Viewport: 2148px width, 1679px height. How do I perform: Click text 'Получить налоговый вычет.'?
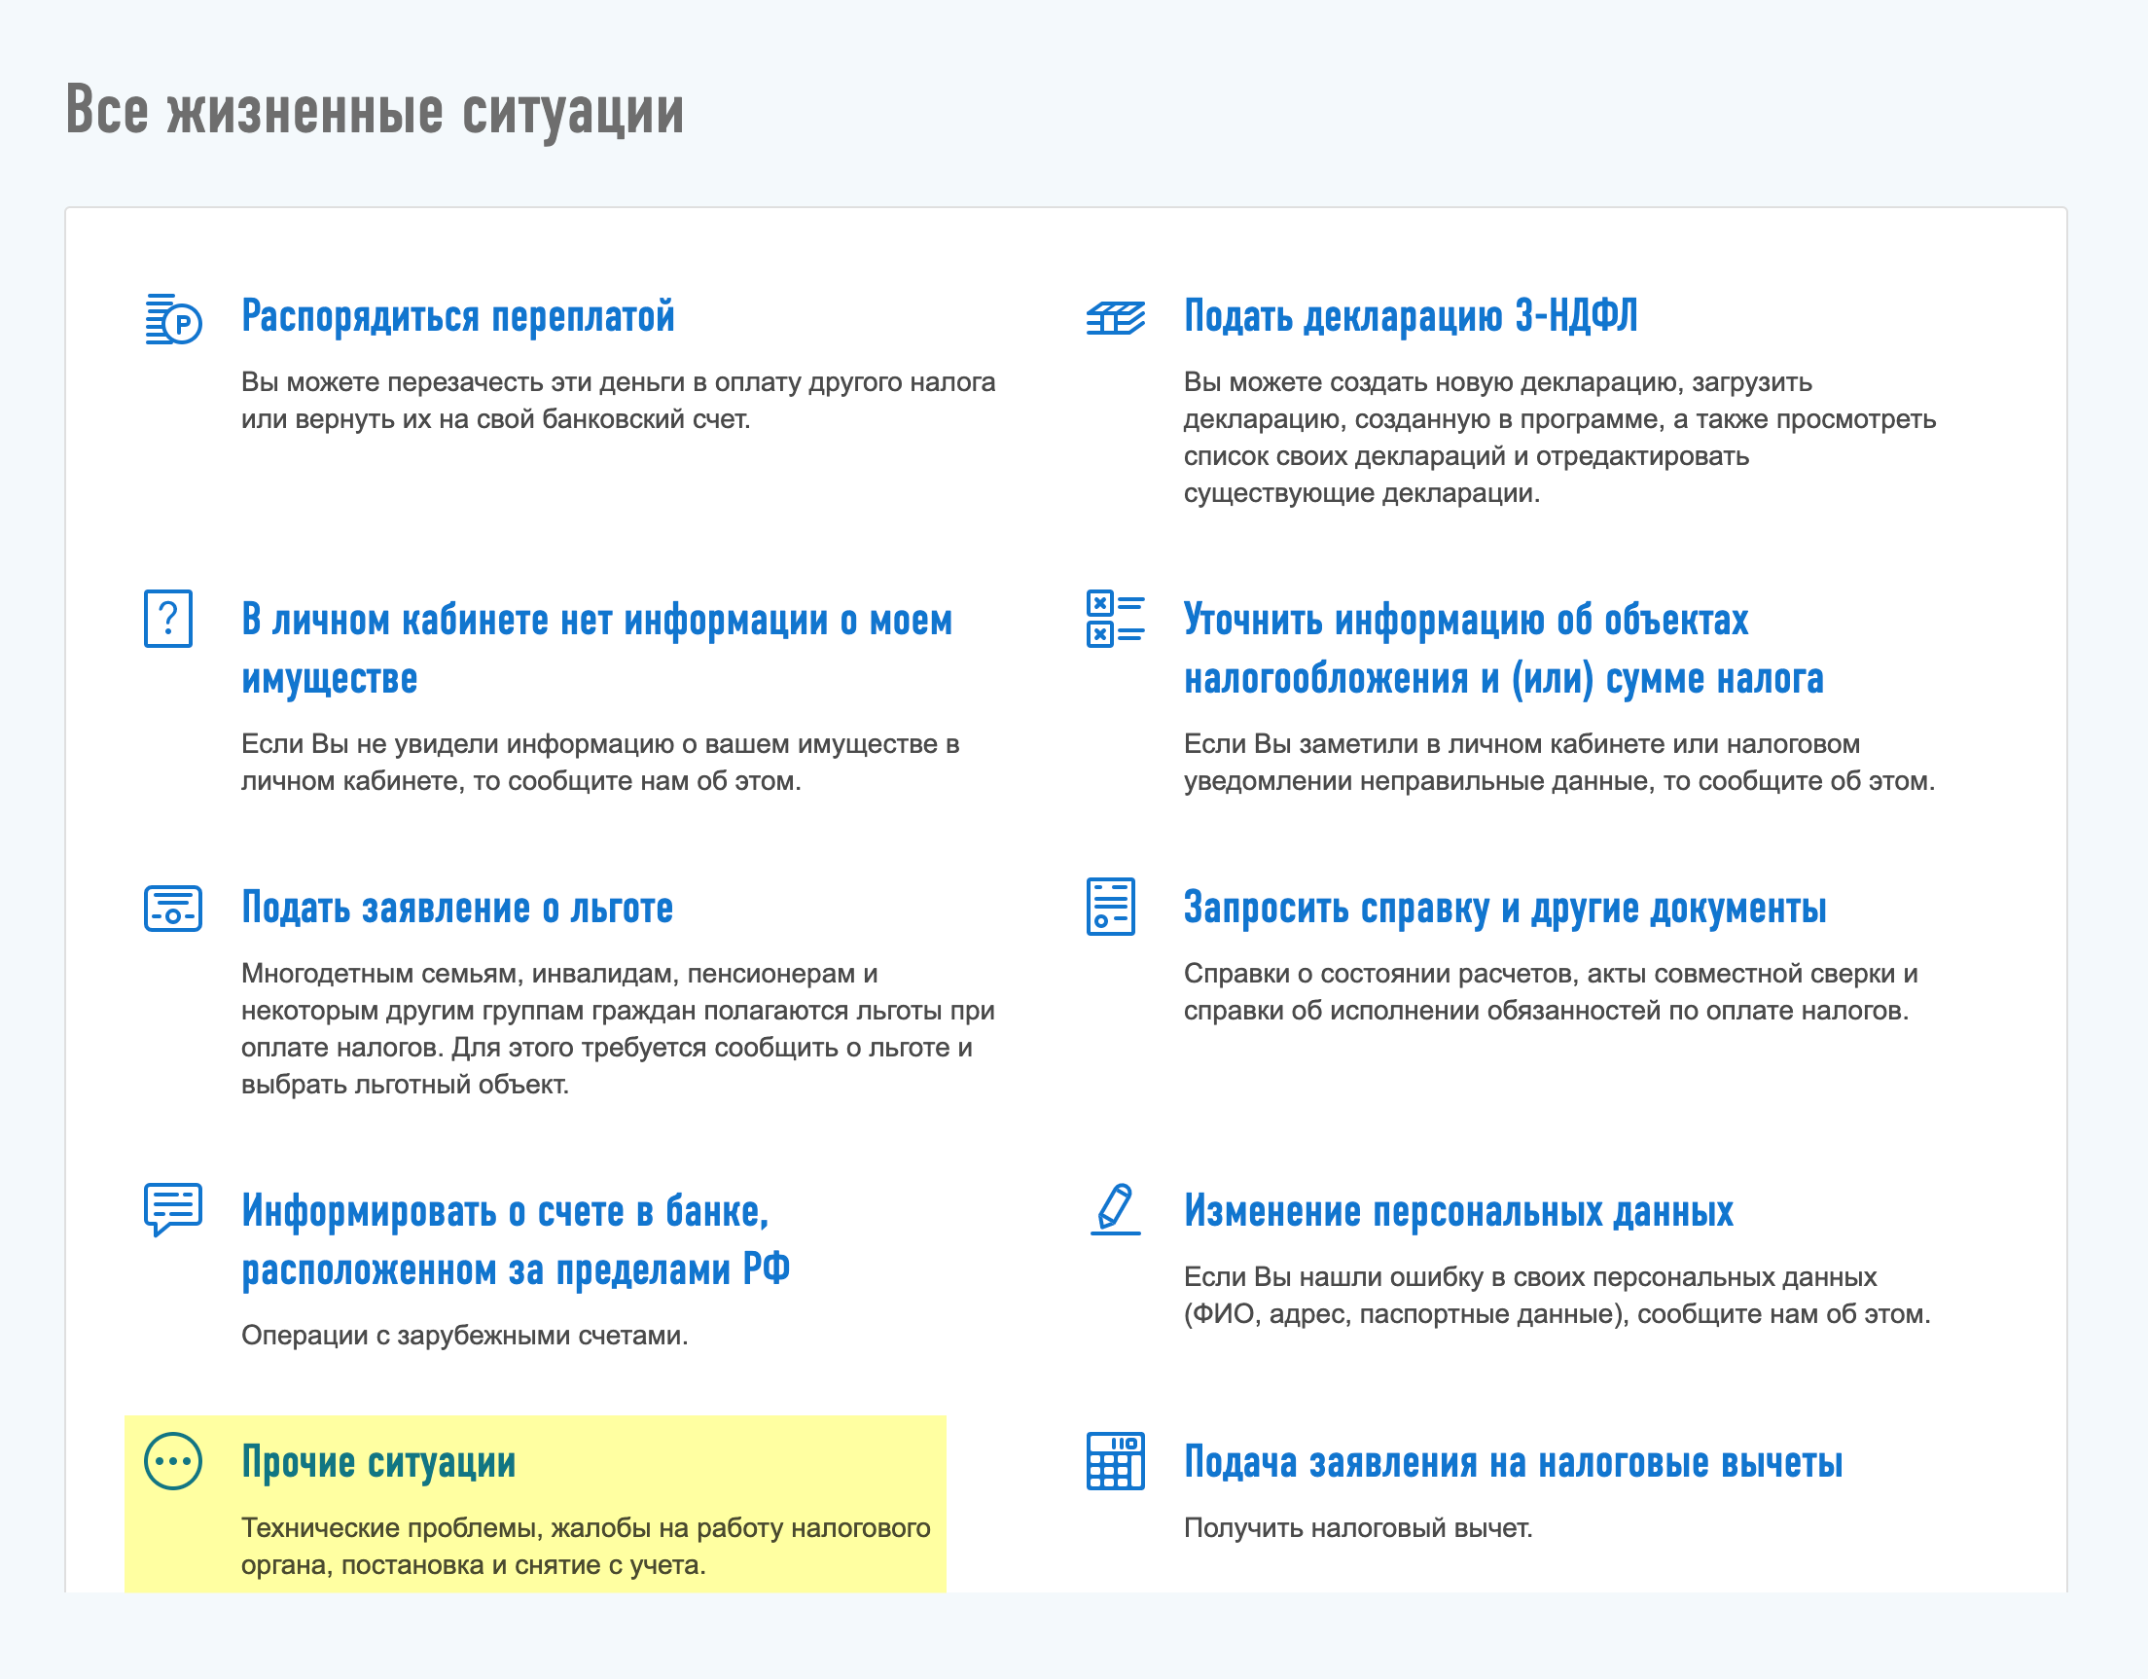pos(1358,1527)
